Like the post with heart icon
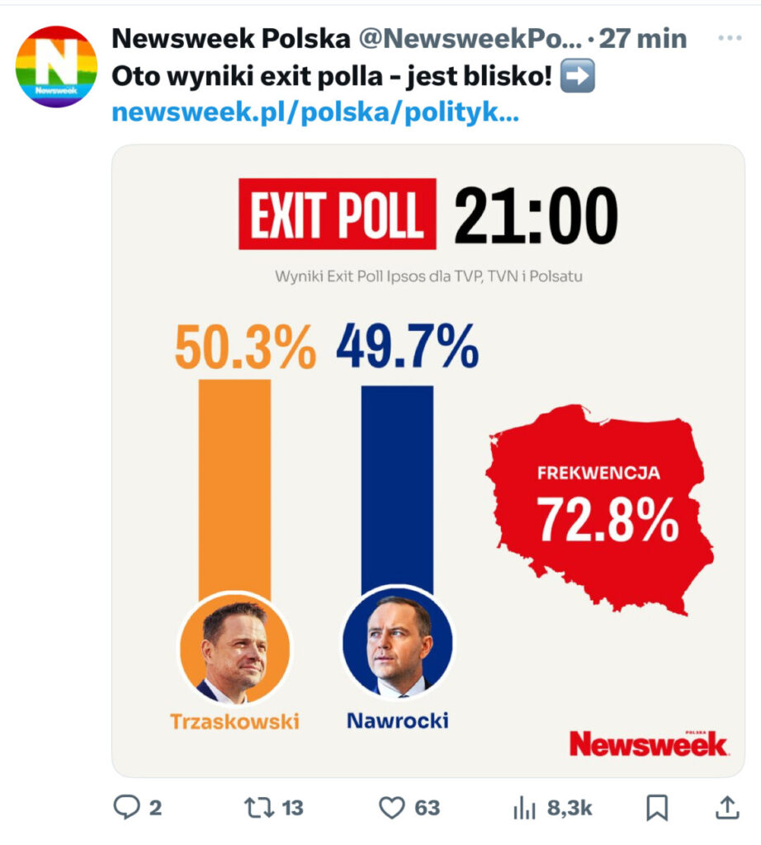Viewport: 761px width, 845px height. click(392, 808)
